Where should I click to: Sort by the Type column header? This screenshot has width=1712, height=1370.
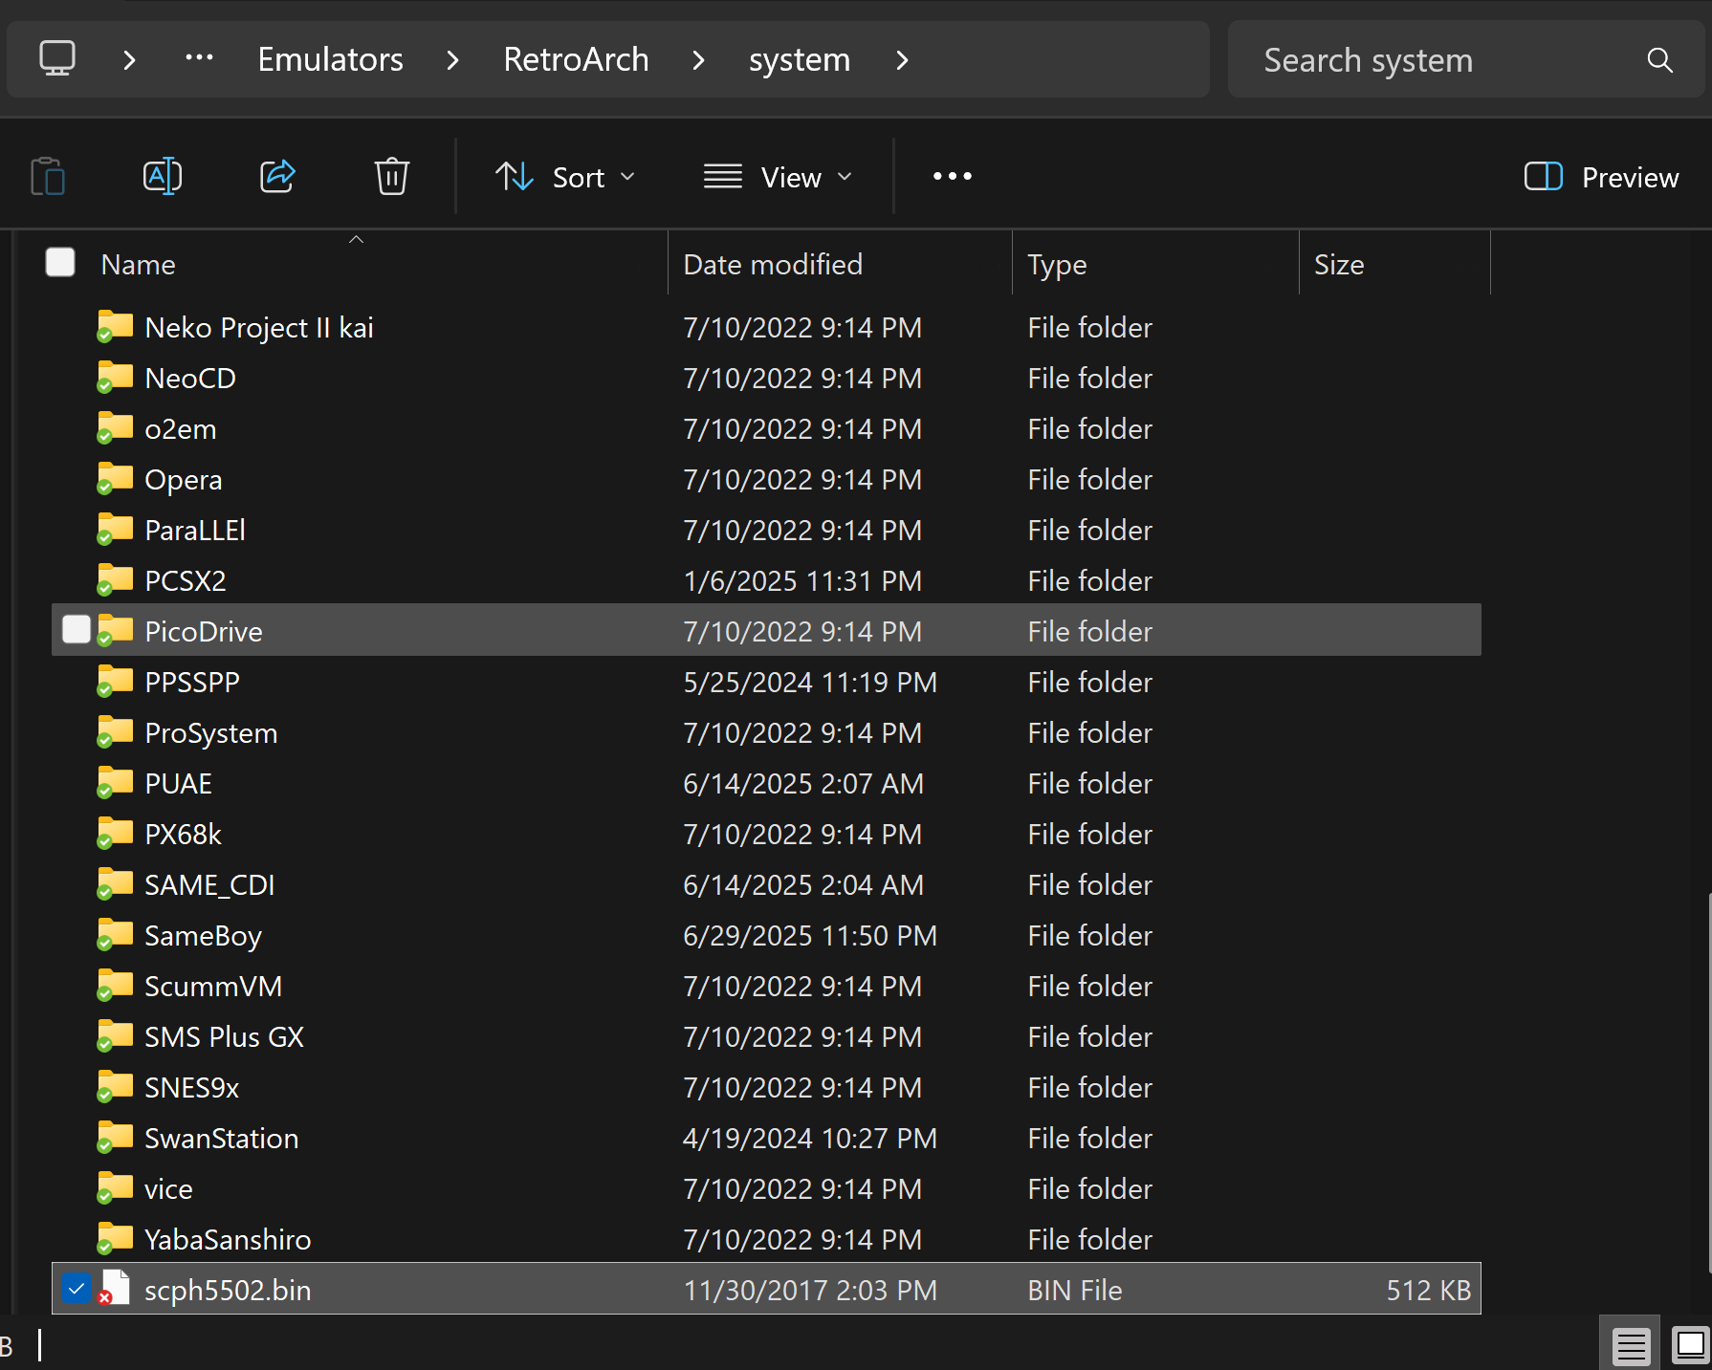pyautogui.click(x=1057, y=265)
